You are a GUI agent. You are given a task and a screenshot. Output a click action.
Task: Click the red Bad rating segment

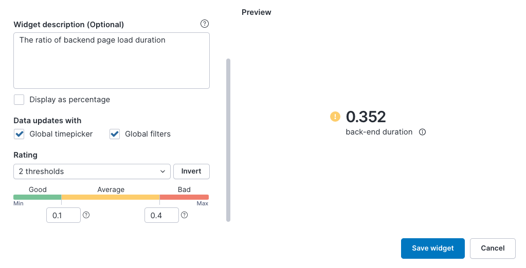click(x=184, y=197)
